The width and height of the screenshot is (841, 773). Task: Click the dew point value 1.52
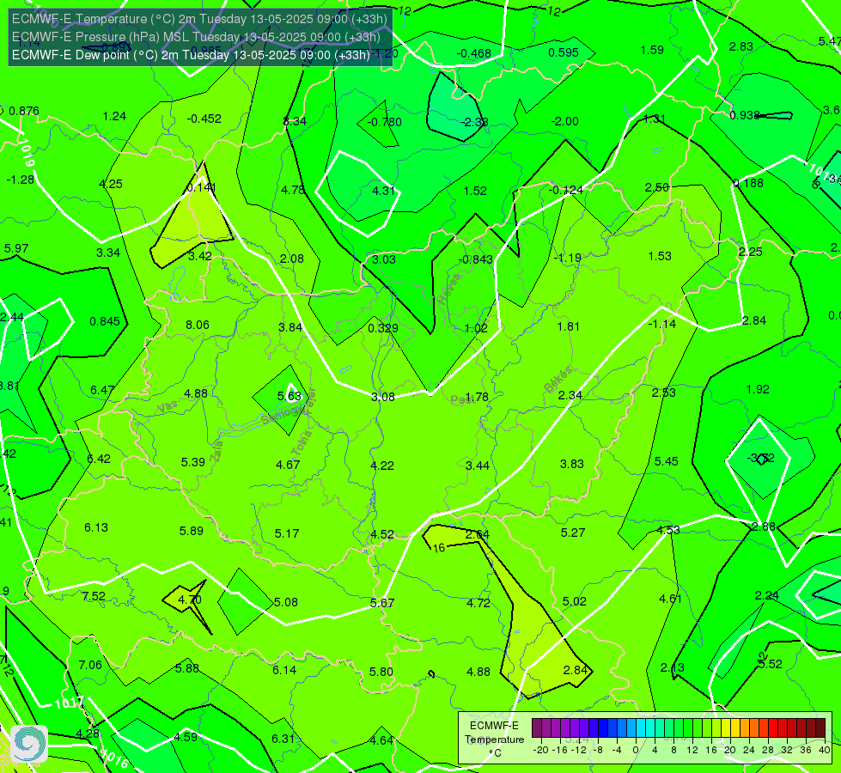(x=475, y=191)
